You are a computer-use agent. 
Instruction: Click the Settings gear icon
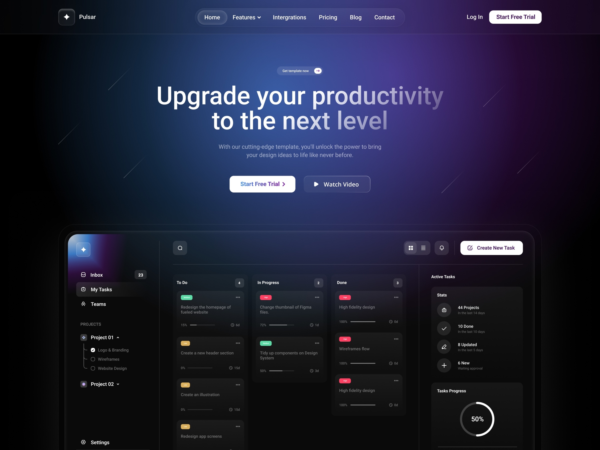[x=83, y=442]
